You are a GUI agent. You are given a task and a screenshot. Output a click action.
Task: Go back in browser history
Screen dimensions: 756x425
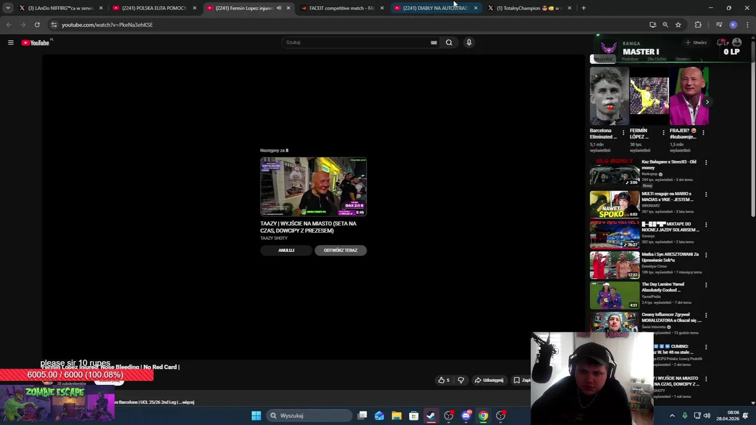tap(9, 25)
